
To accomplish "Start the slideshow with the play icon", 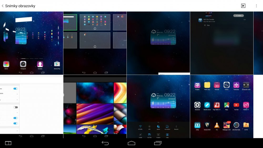I will pos(243,6).
